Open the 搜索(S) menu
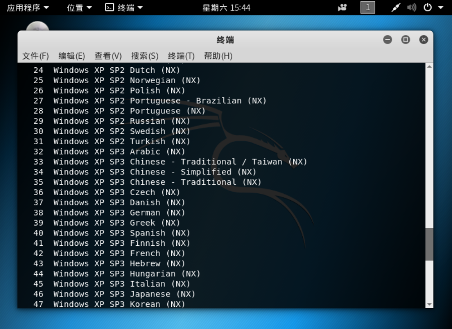Screen dimensions: 452x329 [145, 56]
